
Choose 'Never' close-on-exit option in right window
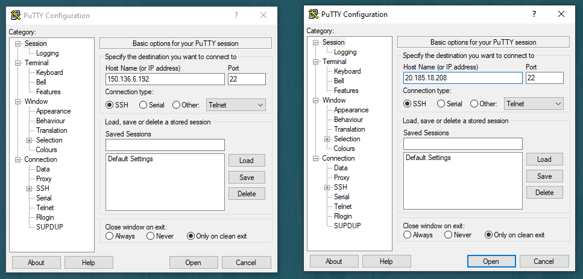click(449, 235)
